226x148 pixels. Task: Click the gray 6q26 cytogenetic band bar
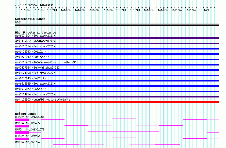click(117, 25)
